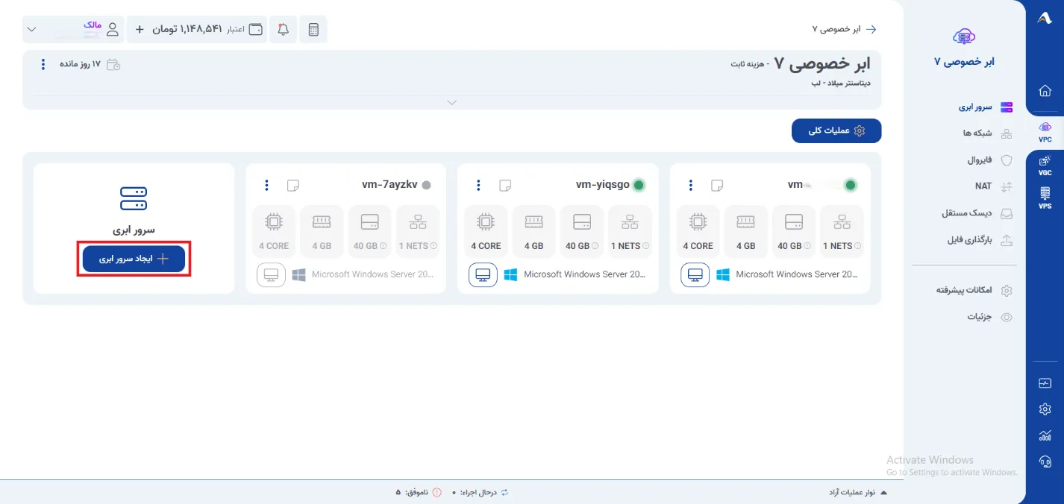
Task: Open the cost calculator icon in top bar
Action: click(x=313, y=30)
